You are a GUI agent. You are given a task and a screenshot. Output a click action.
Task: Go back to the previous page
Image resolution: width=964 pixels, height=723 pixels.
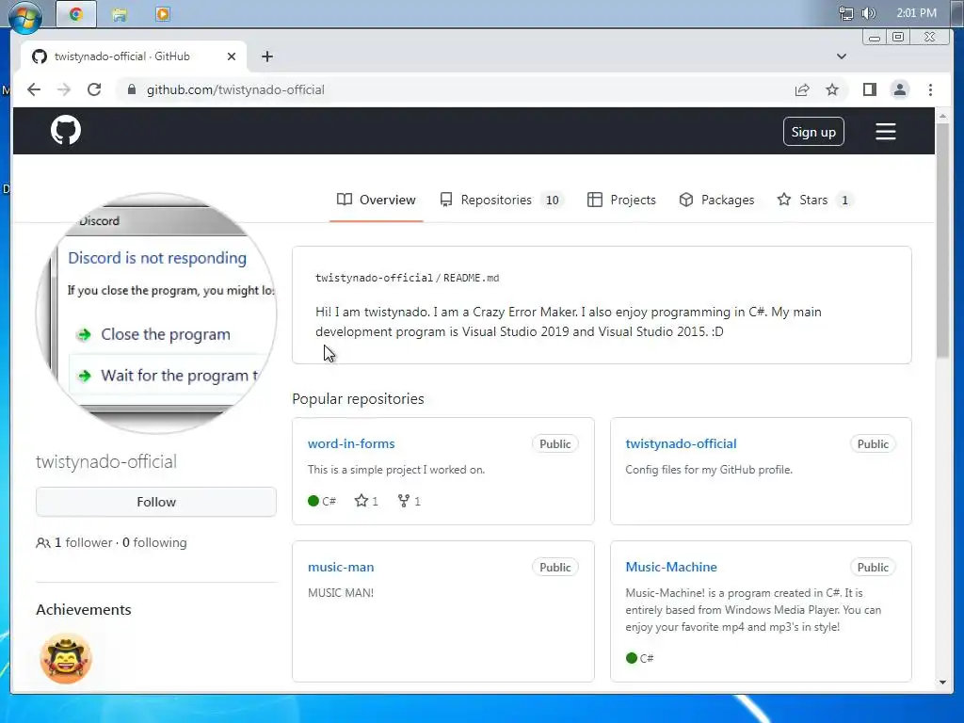click(x=34, y=89)
